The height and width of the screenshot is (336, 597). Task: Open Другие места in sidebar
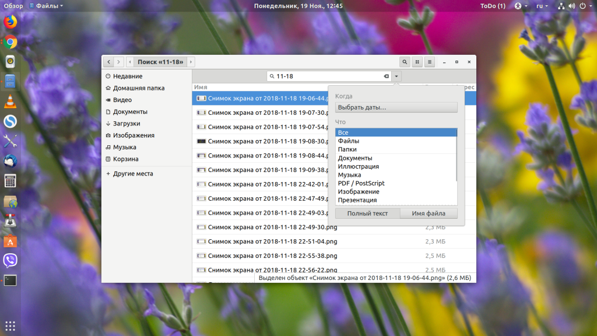pos(146,173)
